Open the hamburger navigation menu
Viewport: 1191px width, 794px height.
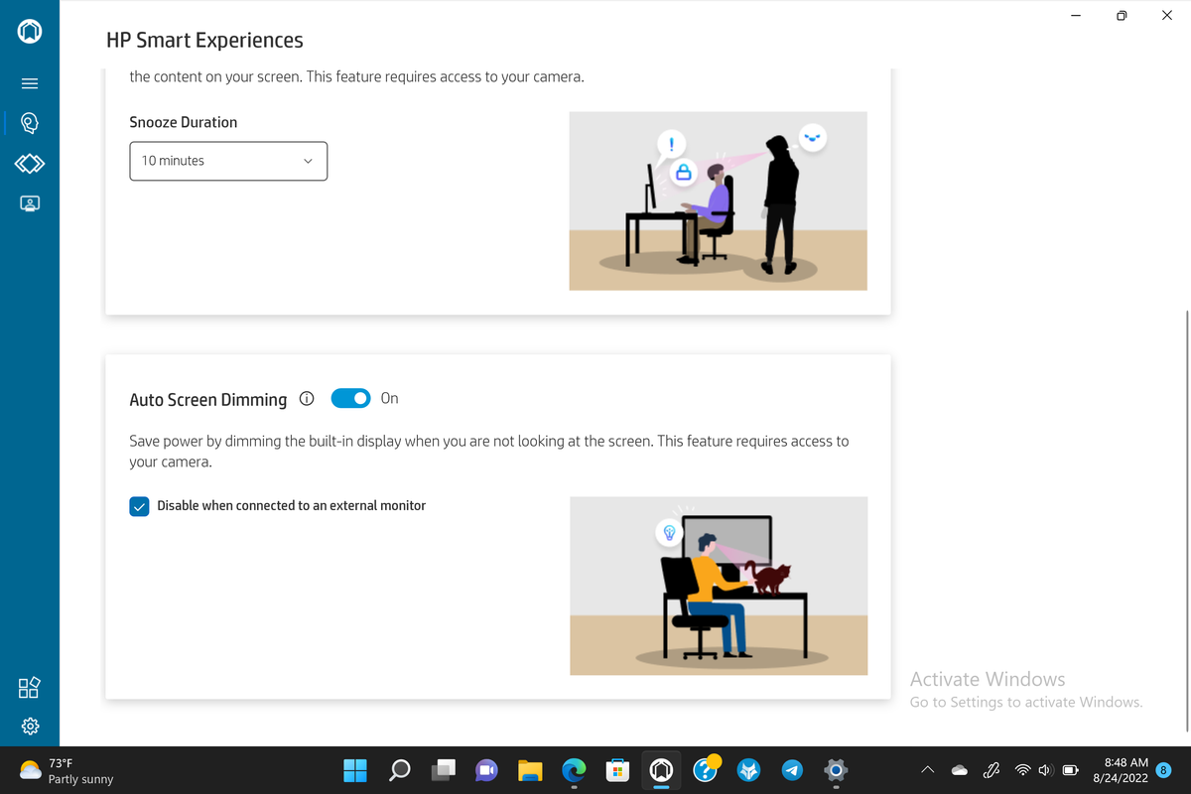coord(30,83)
